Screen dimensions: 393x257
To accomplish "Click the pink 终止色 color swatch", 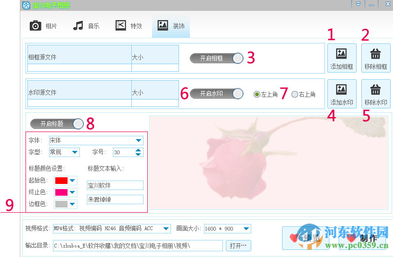I will click(x=61, y=192).
